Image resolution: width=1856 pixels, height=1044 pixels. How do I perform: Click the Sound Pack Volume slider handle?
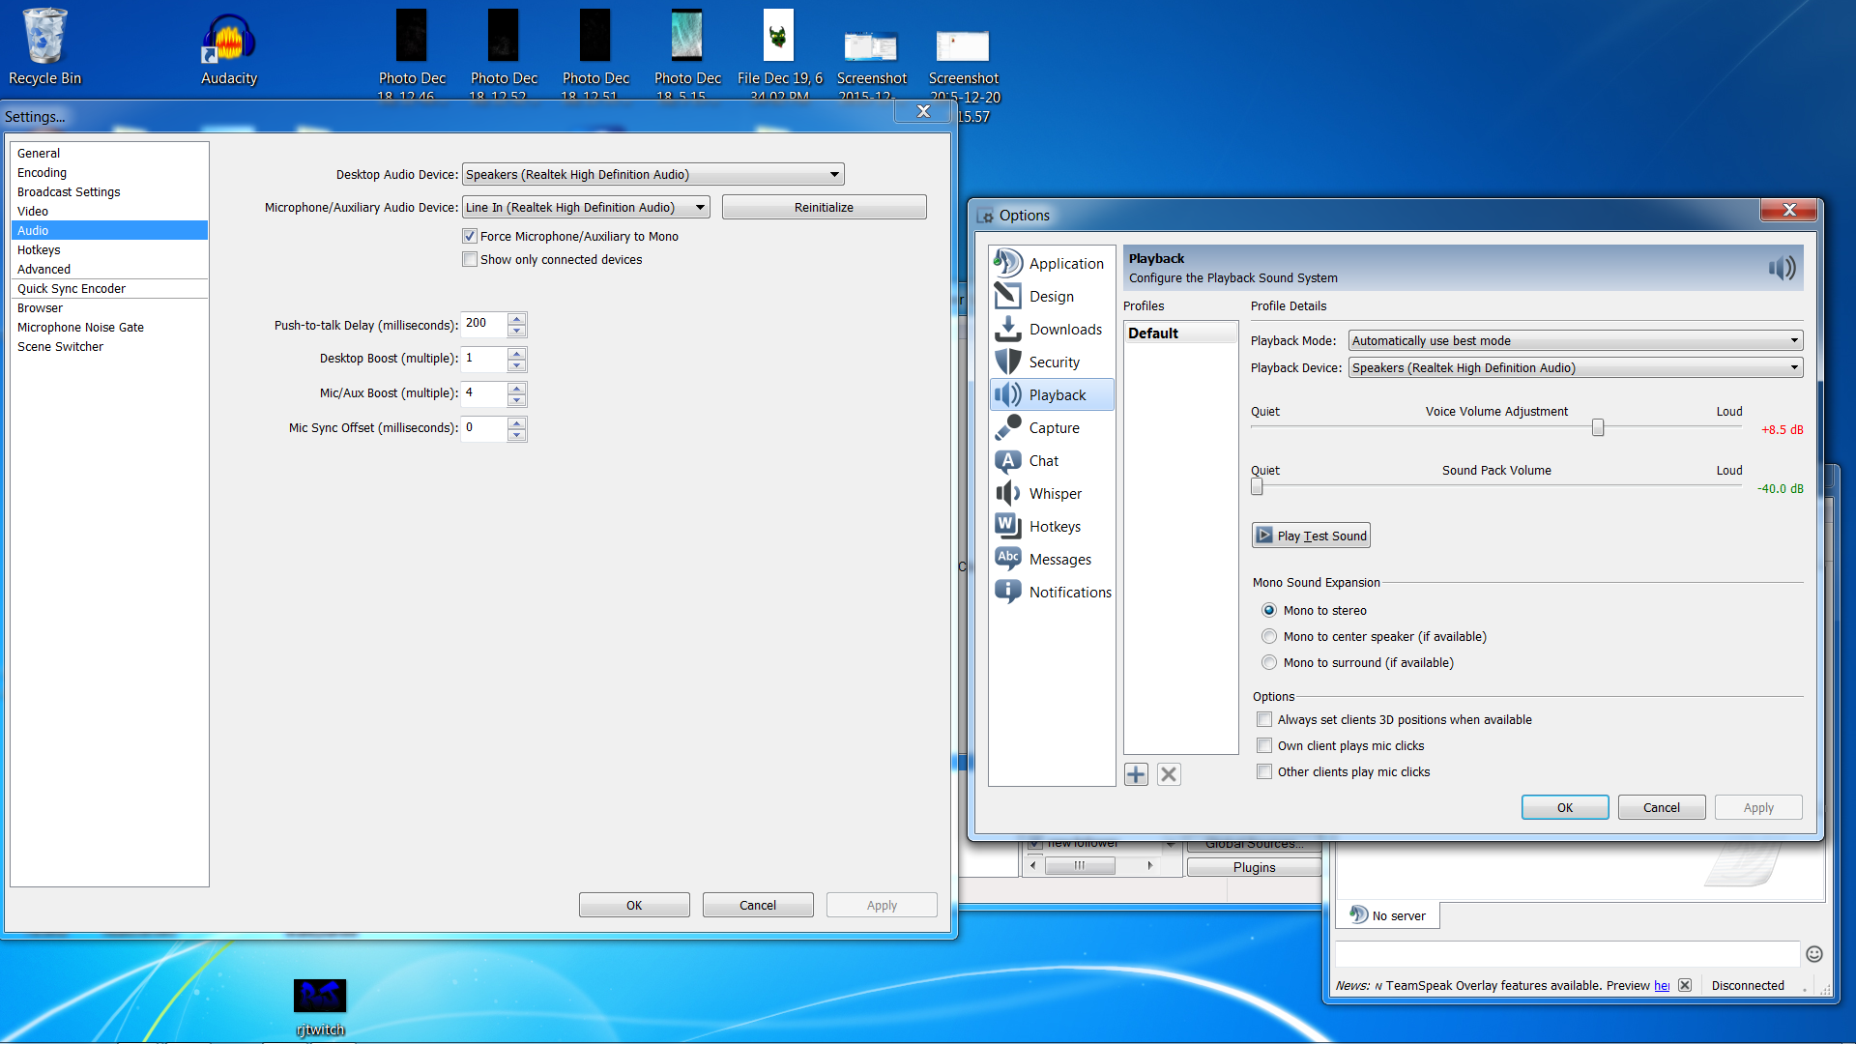1257,486
